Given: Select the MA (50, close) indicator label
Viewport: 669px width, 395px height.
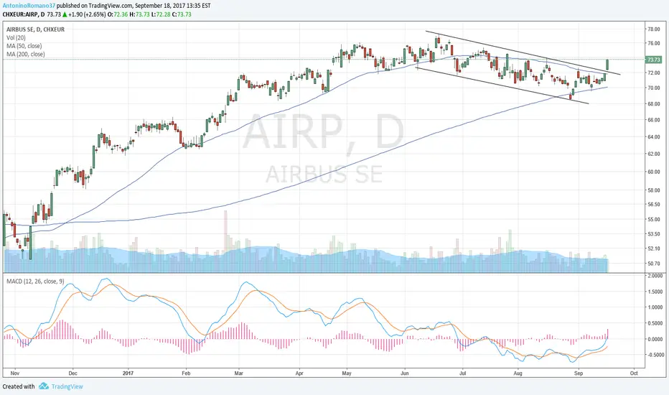Looking at the screenshot, I should pos(24,46).
